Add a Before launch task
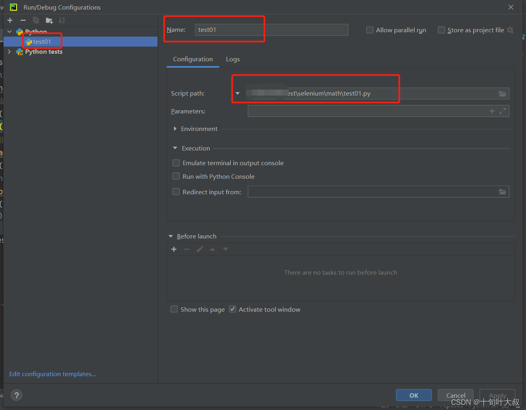Viewport: 526px width, 410px height. [x=174, y=249]
